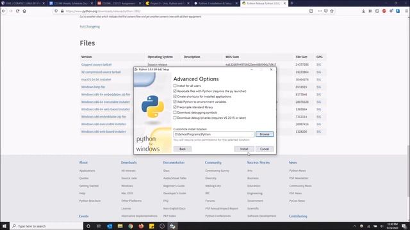Click the Pocket save icon
The width and height of the screenshot is (410, 230).
click(326, 11)
